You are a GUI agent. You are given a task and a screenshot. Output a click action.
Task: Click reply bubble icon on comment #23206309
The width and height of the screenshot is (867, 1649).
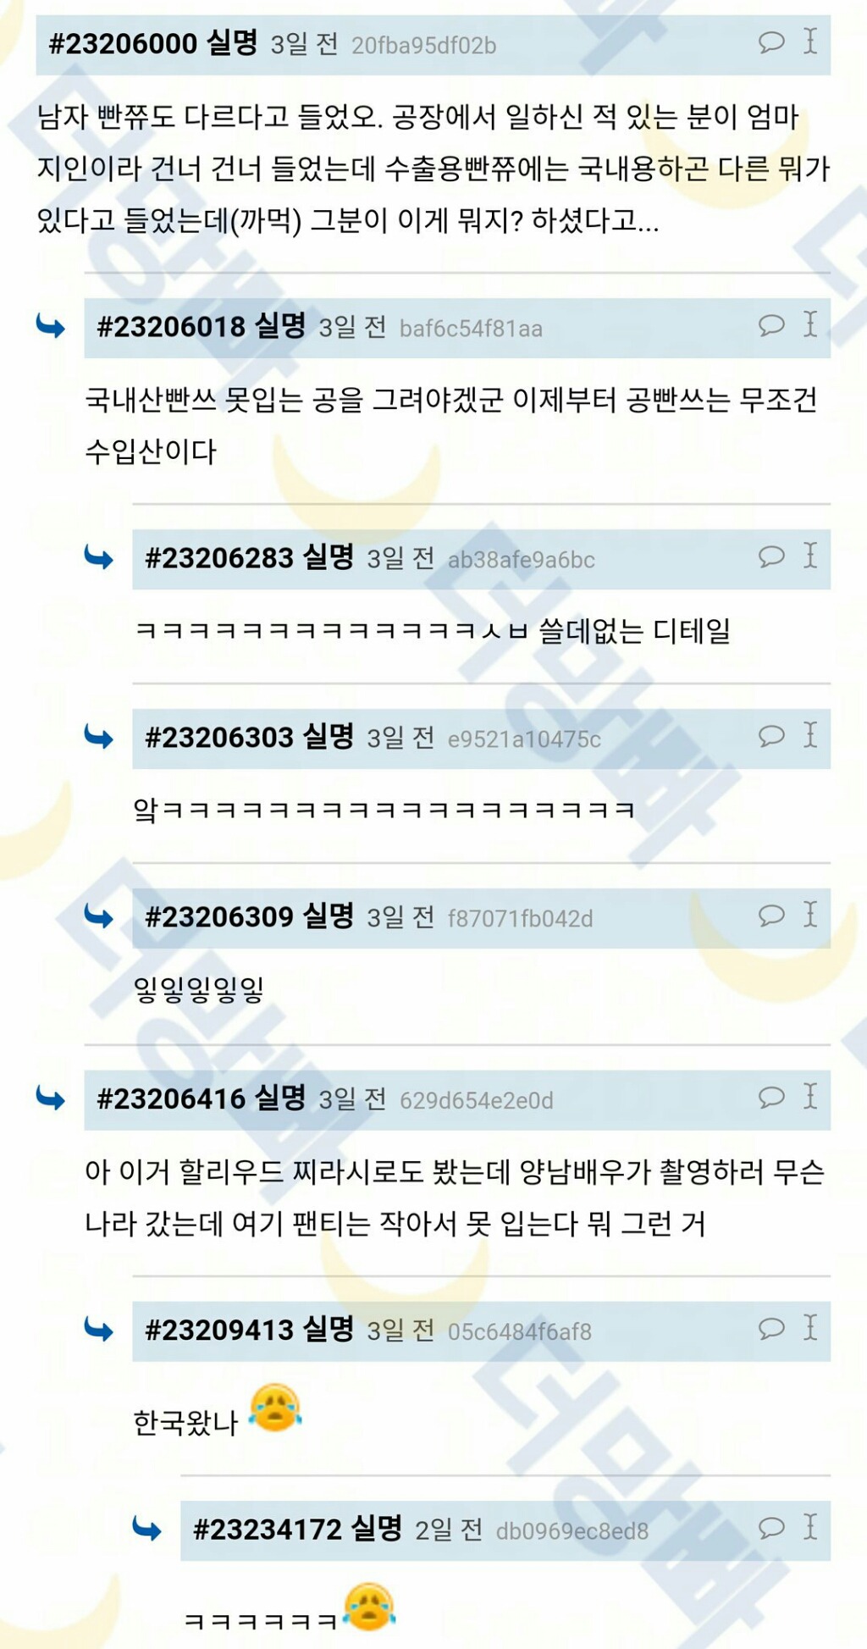(x=771, y=915)
